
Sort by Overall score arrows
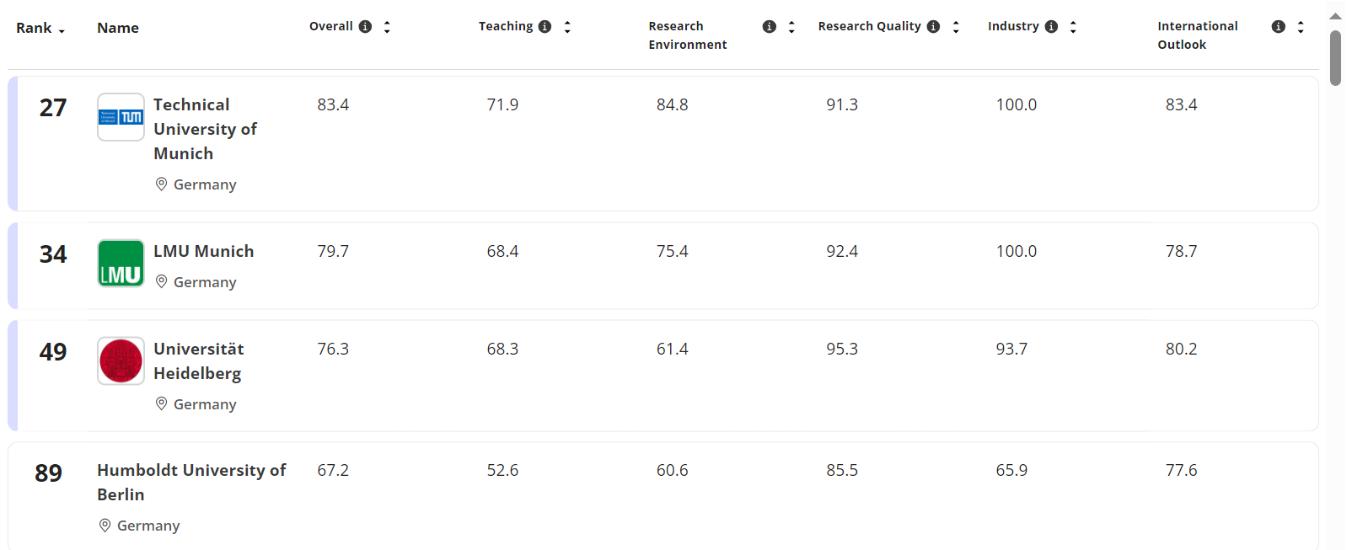tap(387, 27)
